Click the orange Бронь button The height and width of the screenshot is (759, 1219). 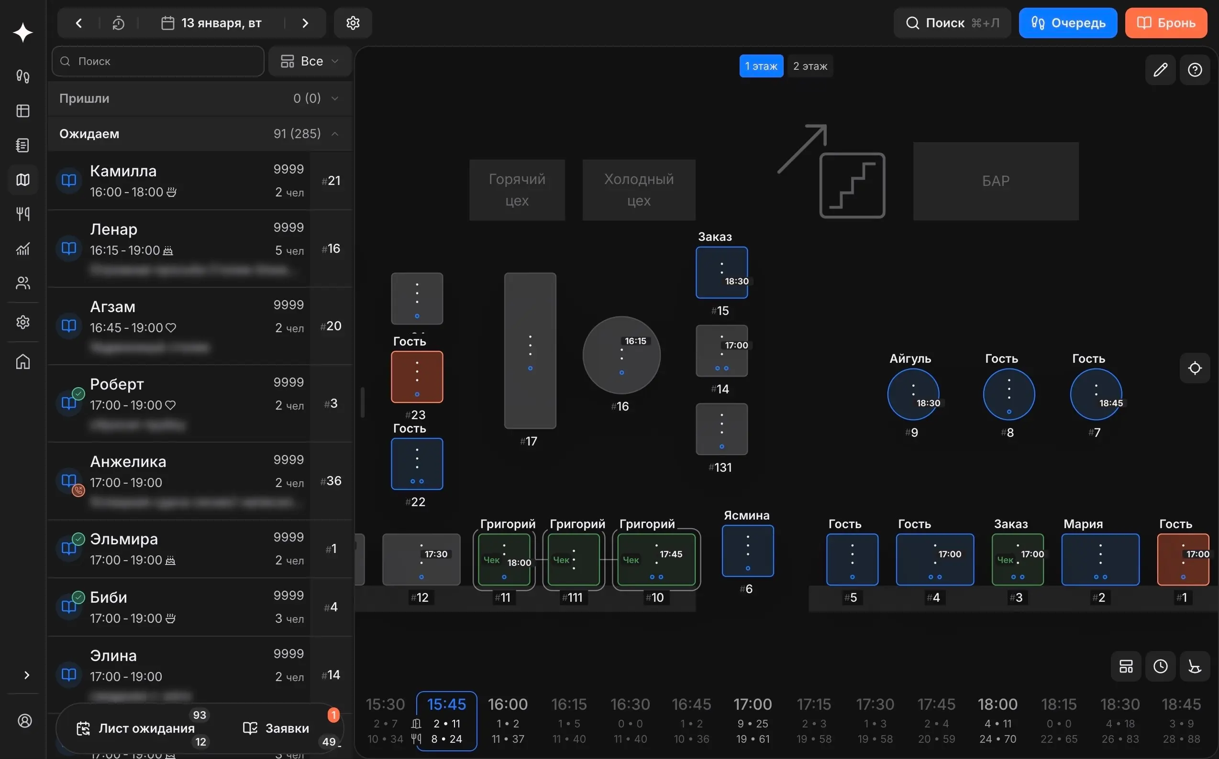click(1165, 23)
